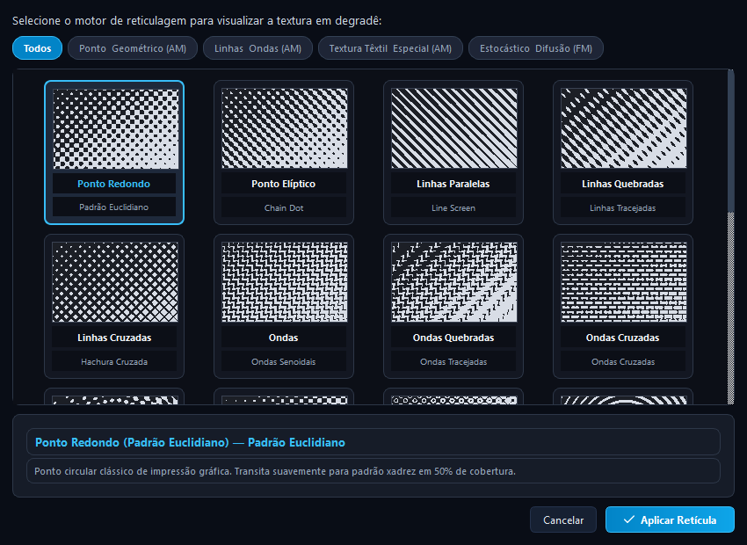Click the 'Ondas Quebradas' card title
747x545 pixels.
[453, 338]
